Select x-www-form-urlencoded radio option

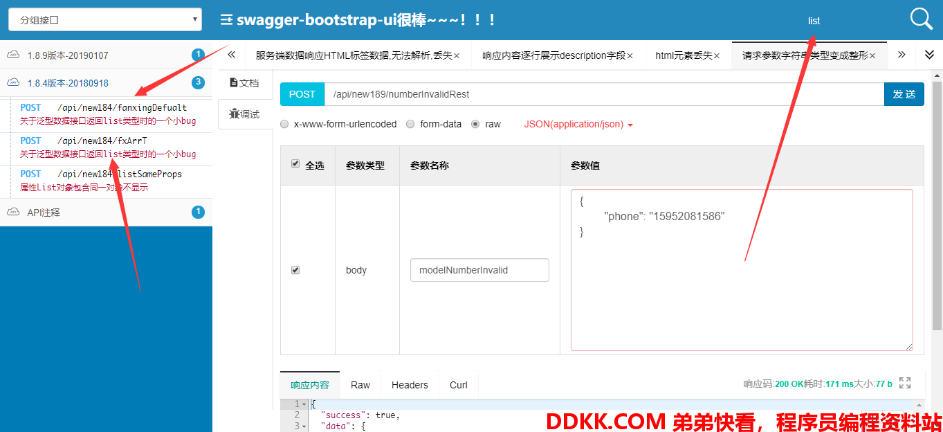coord(284,124)
